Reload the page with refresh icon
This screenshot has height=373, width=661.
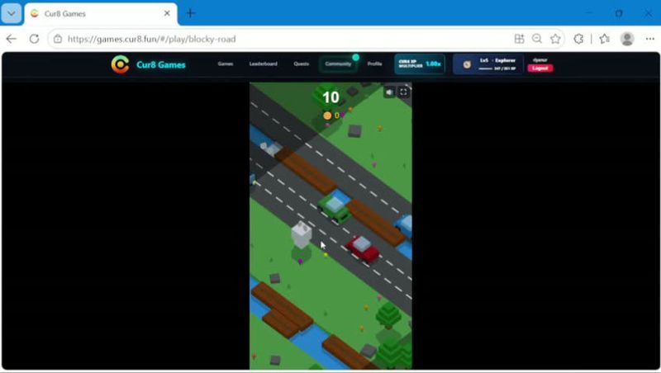34,39
